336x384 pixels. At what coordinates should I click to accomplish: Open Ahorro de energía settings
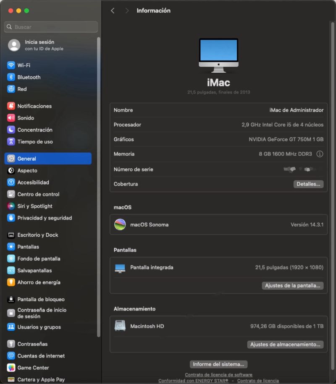[48, 282]
